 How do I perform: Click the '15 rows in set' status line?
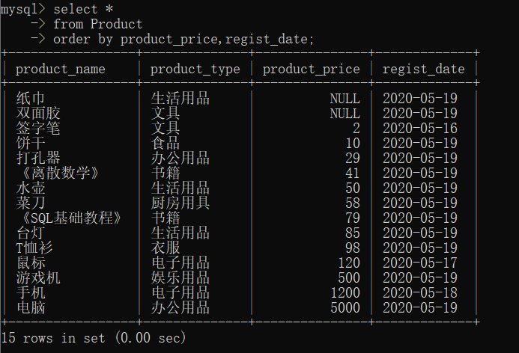click(94, 338)
